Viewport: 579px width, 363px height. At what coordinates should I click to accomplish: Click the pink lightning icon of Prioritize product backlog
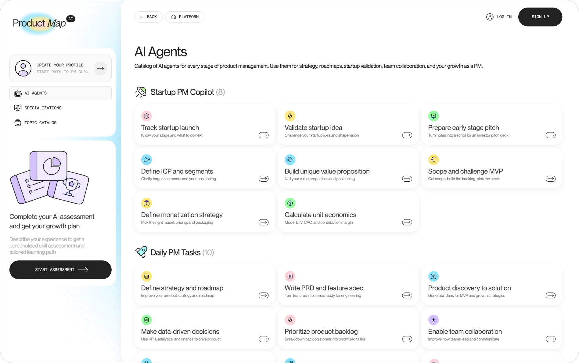[290, 320]
